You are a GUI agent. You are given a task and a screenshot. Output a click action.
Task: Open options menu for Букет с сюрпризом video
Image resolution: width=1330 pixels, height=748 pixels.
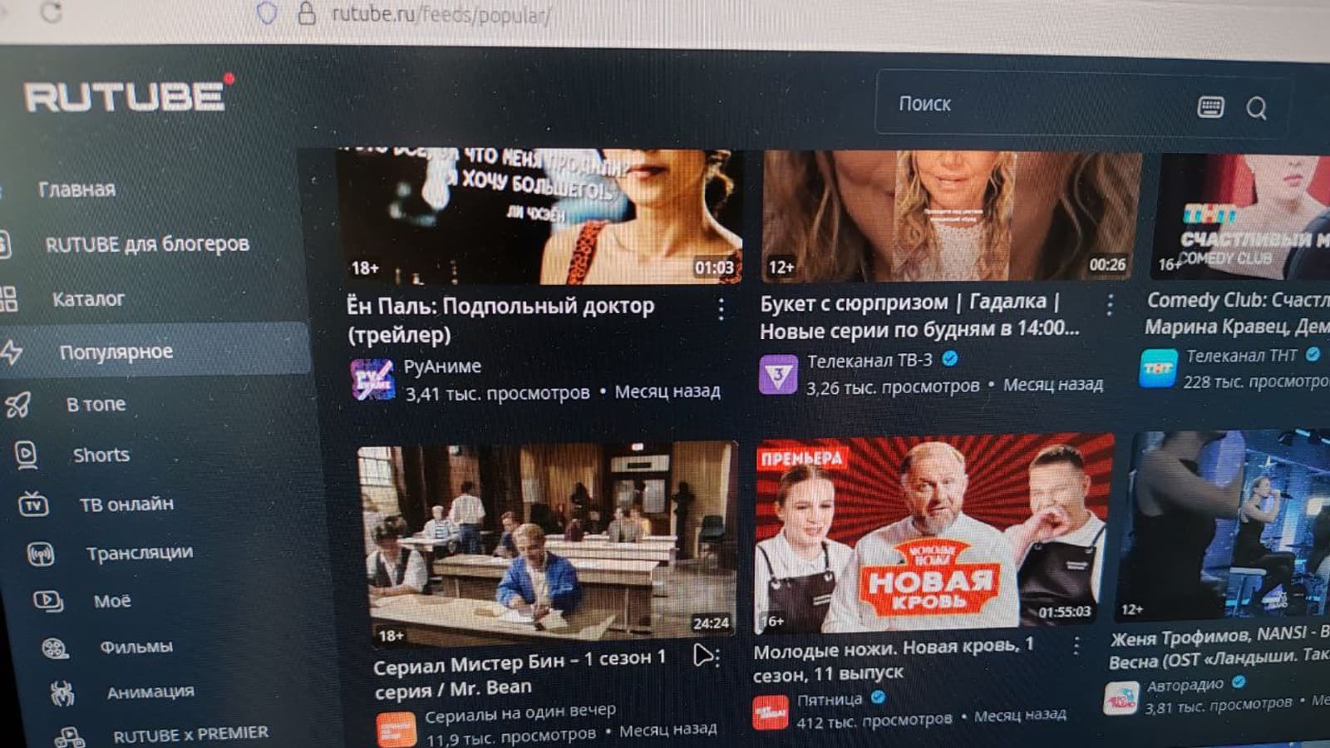(x=1110, y=305)
